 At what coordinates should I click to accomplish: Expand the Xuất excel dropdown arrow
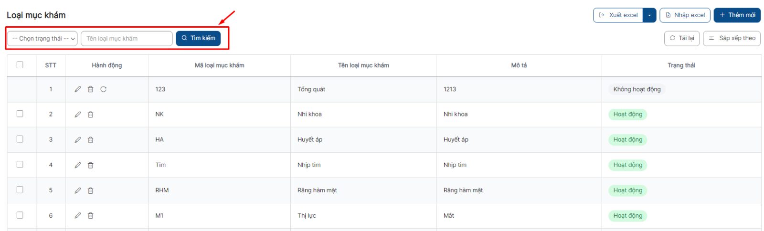pos(649,15)
